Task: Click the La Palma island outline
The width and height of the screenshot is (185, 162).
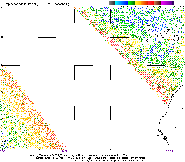Action: click(149, 28)
